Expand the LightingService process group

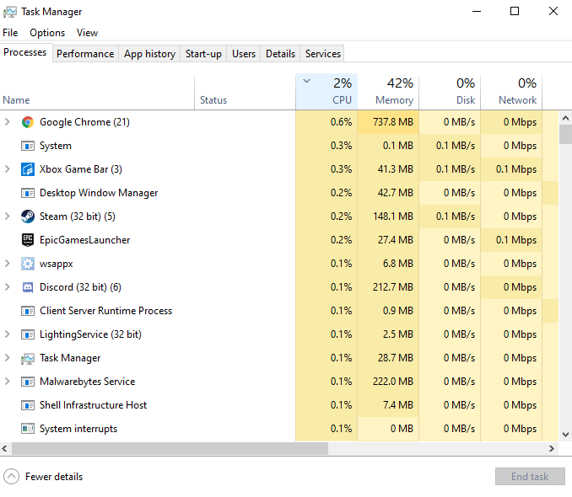tap(7, 334)
